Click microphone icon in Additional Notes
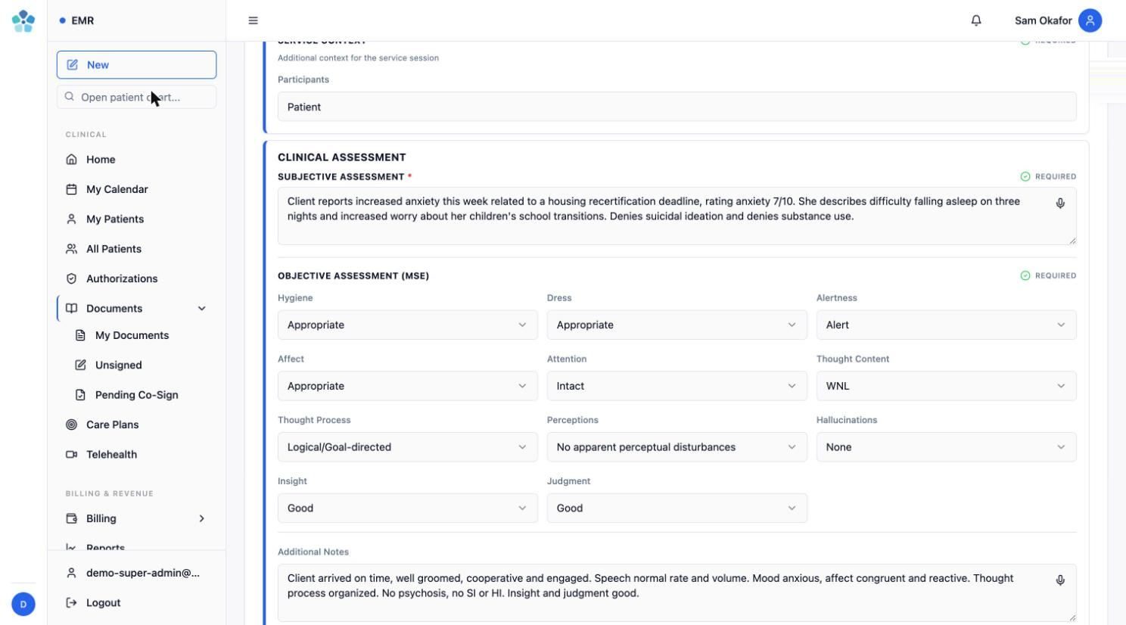The width and height of the screenshot is (1126, 625). [x=1060, y=580]
